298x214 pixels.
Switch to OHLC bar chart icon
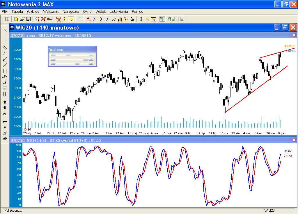click(x=126, y=19)
